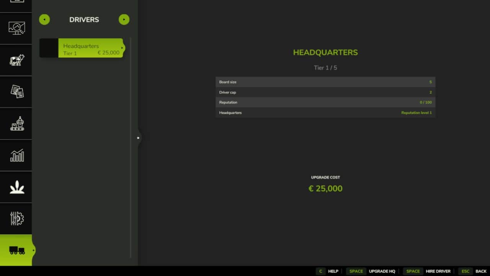The height and width of the screenshot is (276, 490).
Task: Open the animals cow icon page
Action: click(x=16, y=60)
